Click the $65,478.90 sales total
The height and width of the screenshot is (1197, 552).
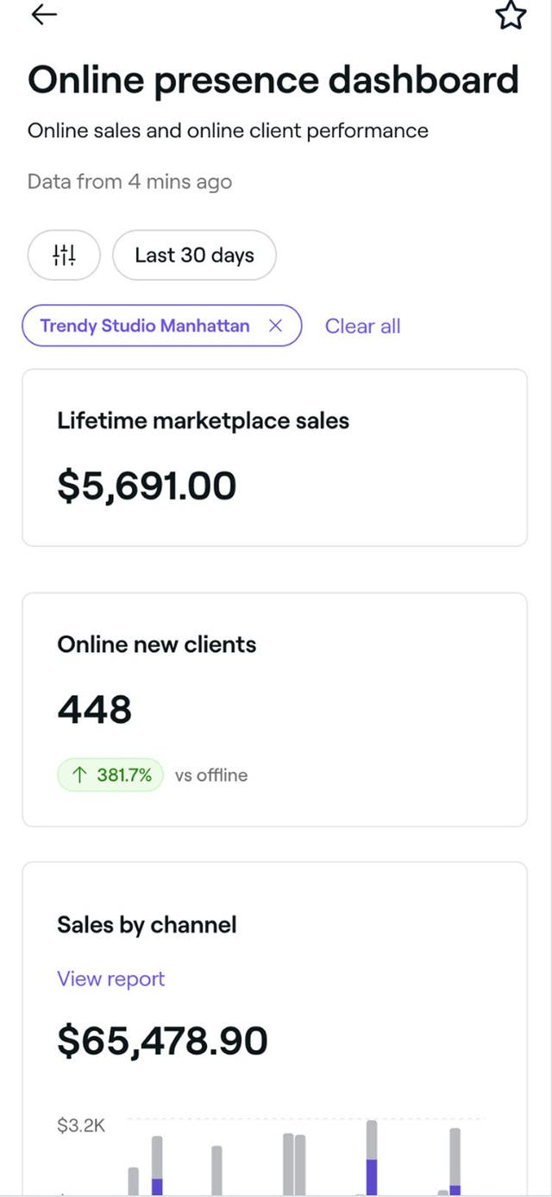tap(162, 1041)
